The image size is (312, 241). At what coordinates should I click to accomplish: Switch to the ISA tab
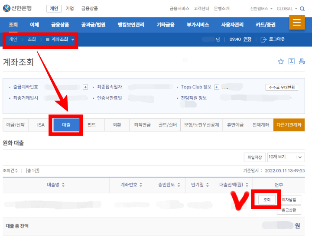[x=41, y=125]
